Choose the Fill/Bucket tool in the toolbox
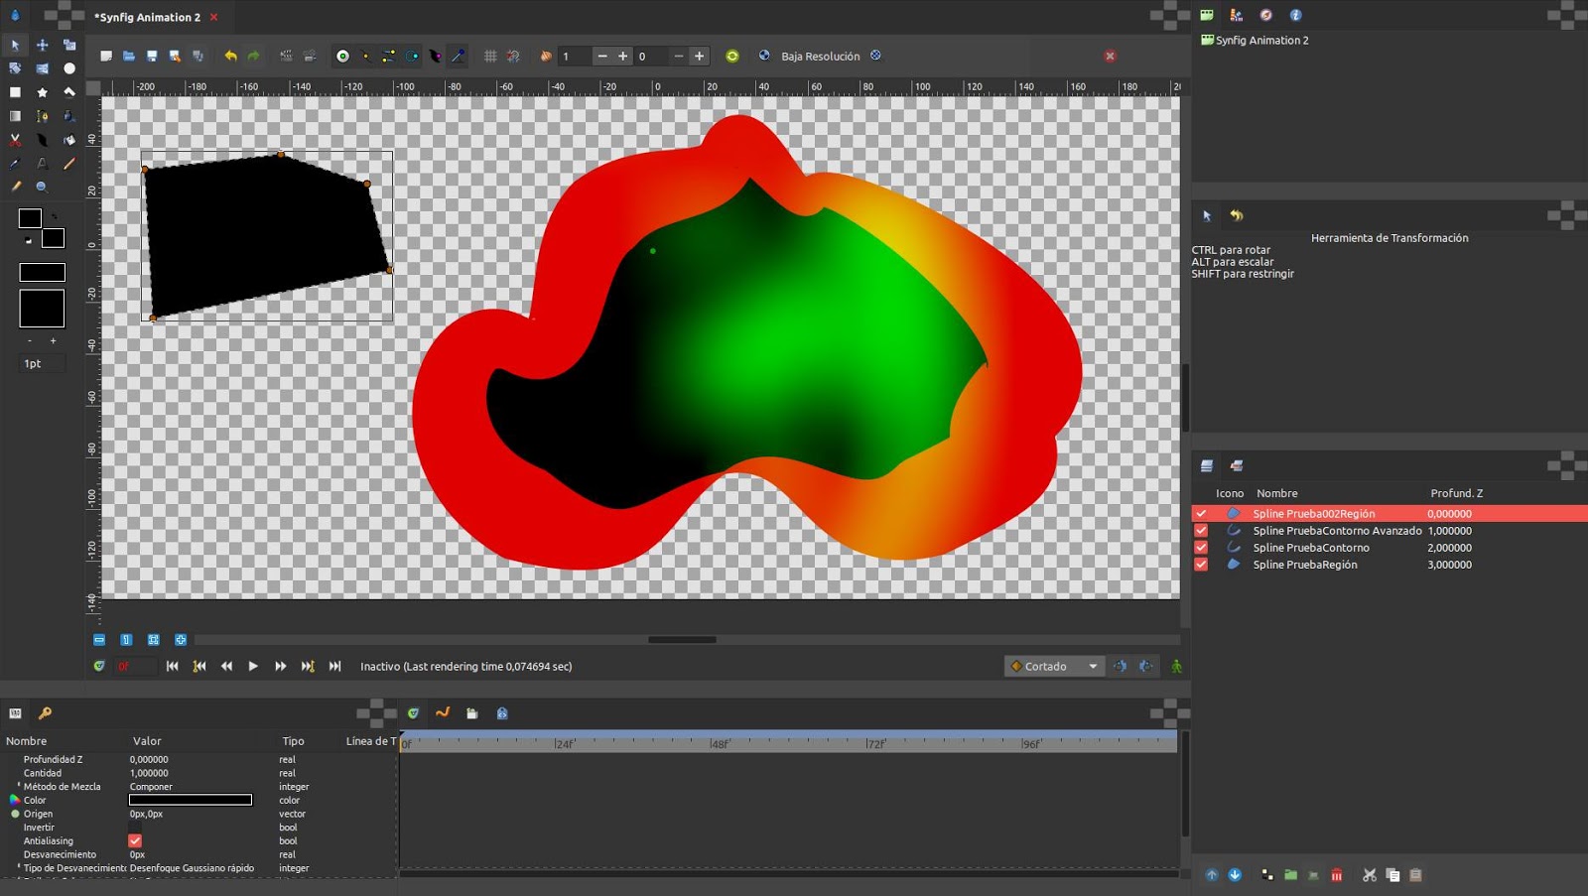The width and height of the screenshot is (1588, 896). 68,115
